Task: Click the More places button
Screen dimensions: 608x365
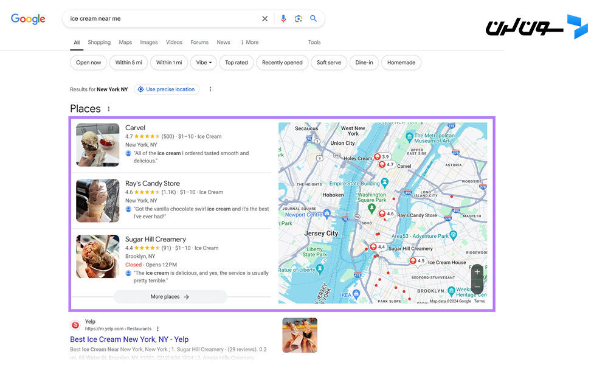Action: [170, 297]
